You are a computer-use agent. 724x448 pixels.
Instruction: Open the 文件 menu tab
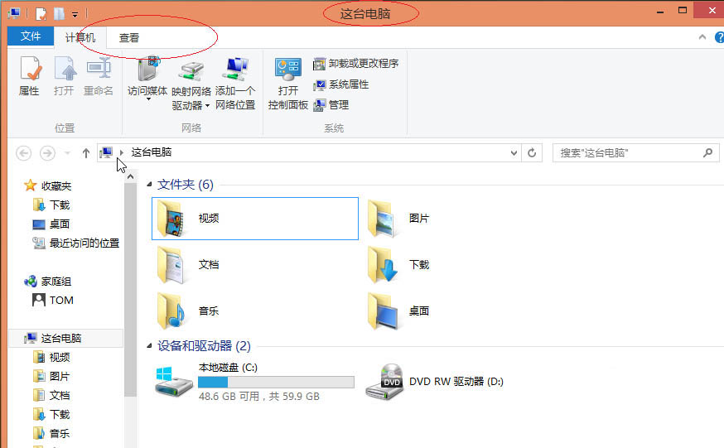[x=31, y=36]
